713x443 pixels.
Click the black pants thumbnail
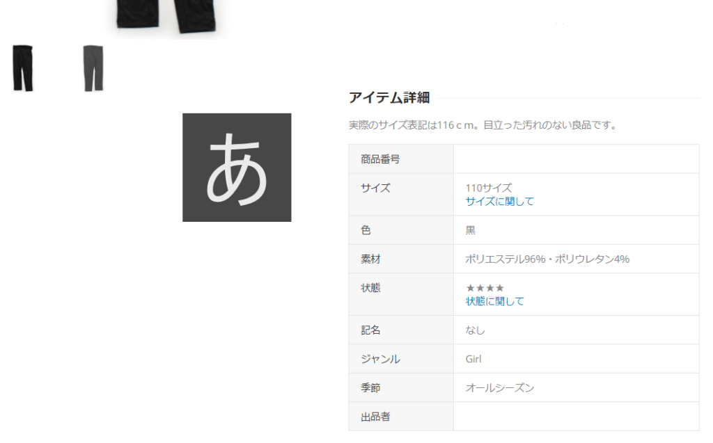(x=22, y=67)
